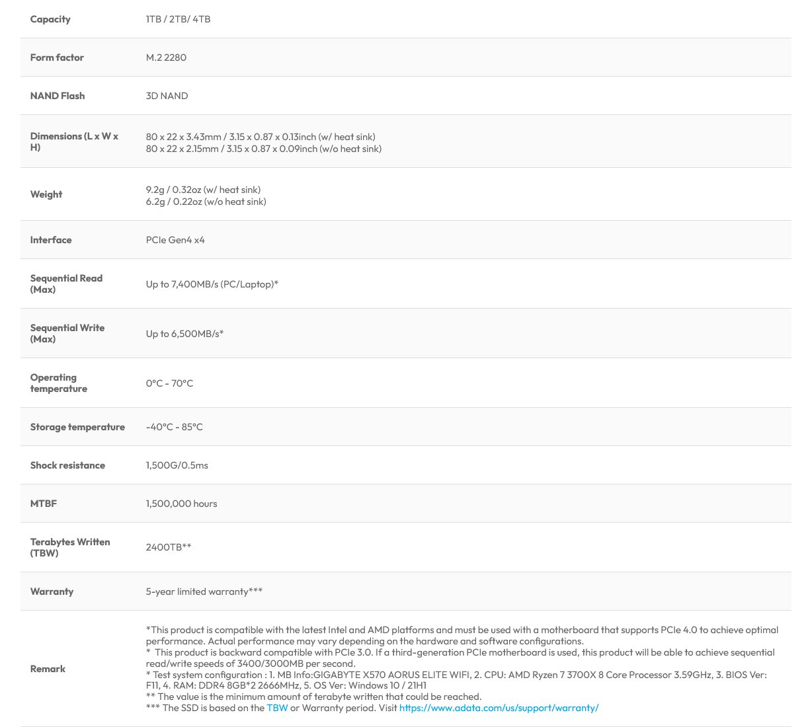Click the heat sink dimensions line 3.43mm

tap(261, 137)
